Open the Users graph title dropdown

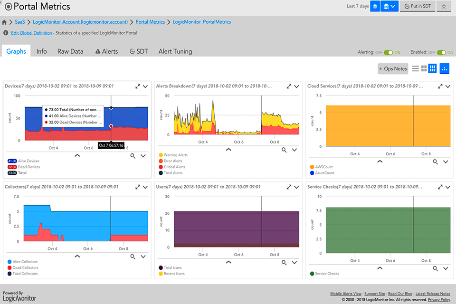pyautogui.click(x=296, y=187)
